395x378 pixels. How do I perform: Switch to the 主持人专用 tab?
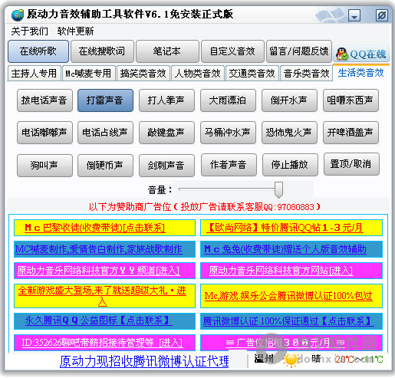tap(35, 74)
